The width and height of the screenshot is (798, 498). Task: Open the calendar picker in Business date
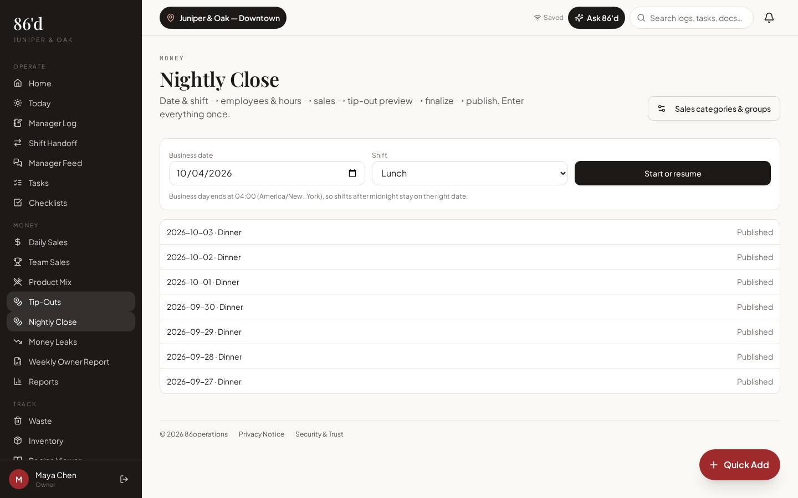tap(352, 173)
